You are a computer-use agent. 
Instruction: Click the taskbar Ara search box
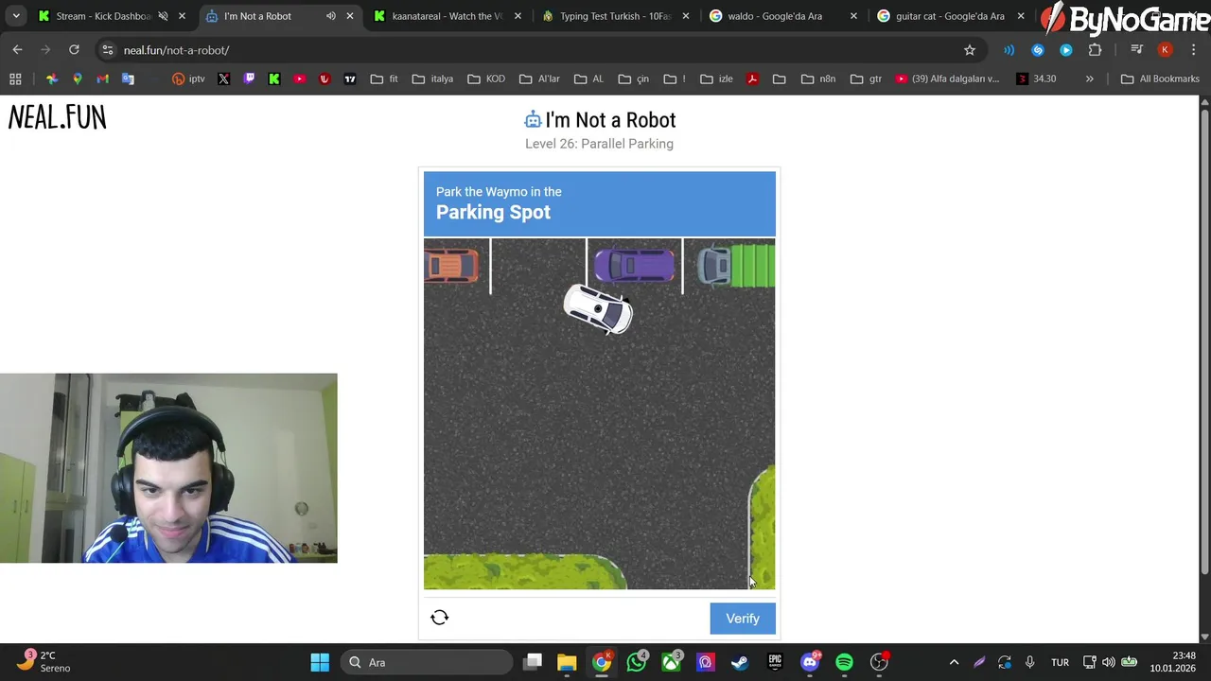[x=427, y=662]
